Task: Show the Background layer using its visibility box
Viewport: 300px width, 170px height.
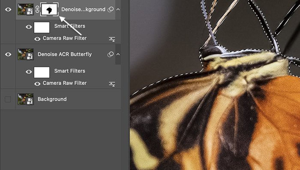Action: (x=8, y=99)
